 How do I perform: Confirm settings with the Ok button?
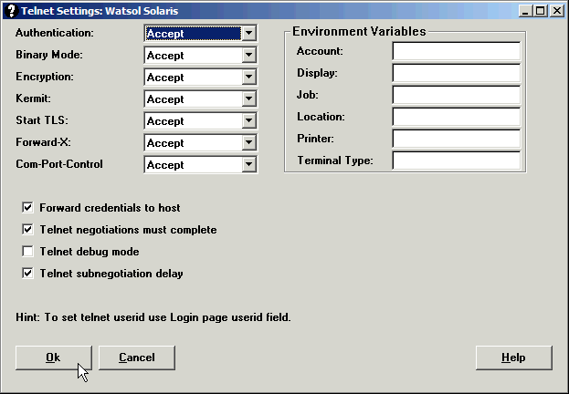coord(54,358)
